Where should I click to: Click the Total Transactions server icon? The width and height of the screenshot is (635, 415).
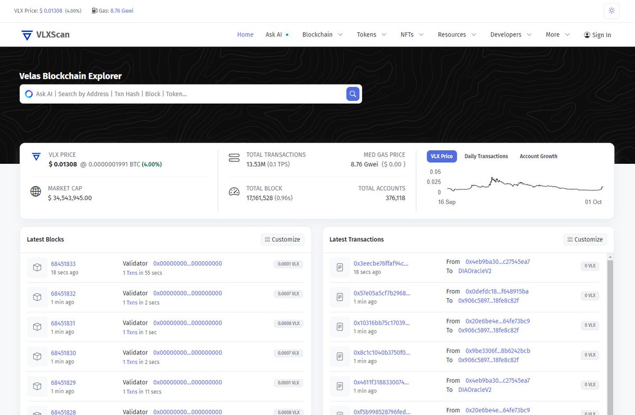pyautogui.click(x=234, y=158)
